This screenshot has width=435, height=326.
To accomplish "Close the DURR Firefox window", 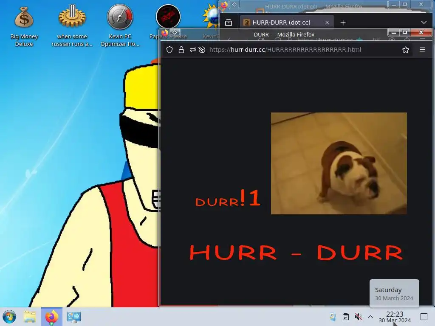I will point(421,33).
